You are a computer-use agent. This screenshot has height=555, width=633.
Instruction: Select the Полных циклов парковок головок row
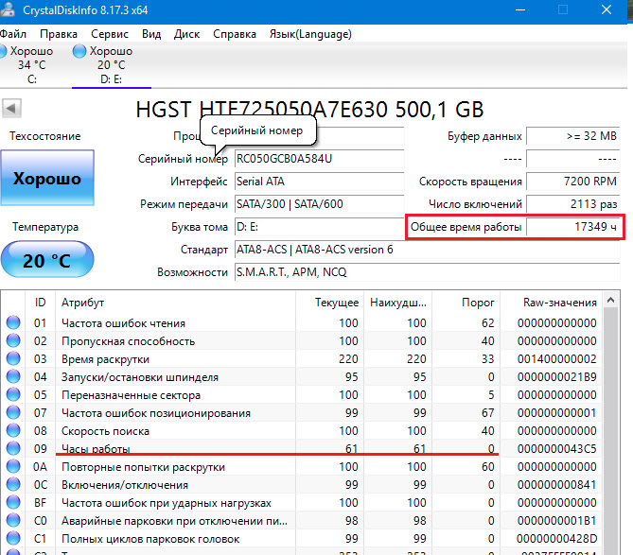[x=302, y=538]
